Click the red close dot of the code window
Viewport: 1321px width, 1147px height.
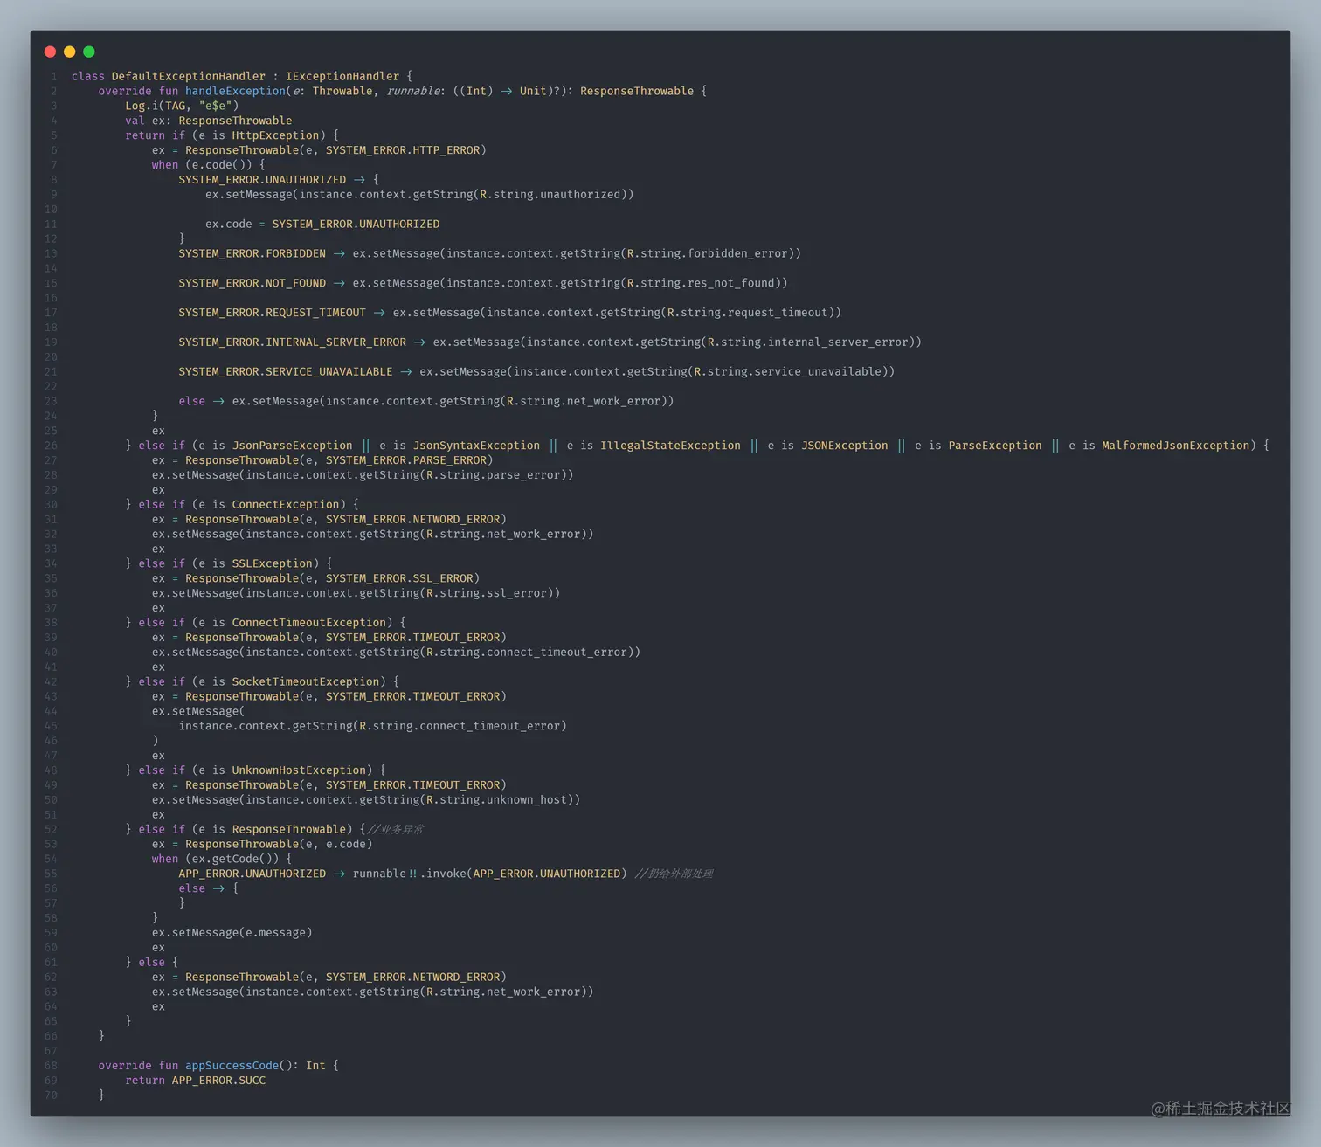click(50, 52)
